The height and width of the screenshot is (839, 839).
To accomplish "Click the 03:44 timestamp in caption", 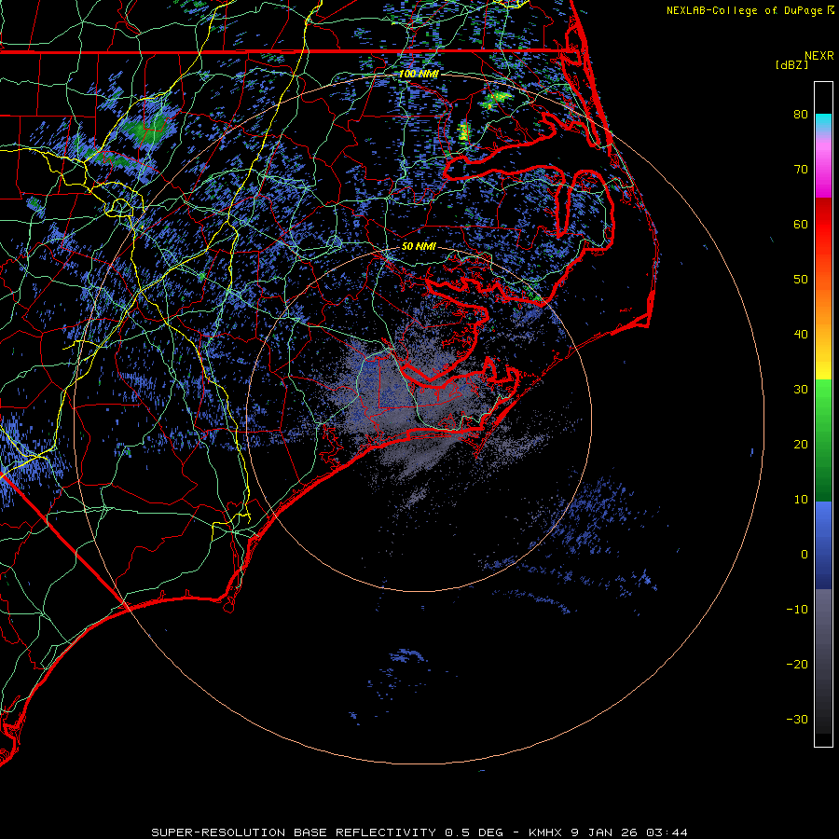I will pos(667,832).
